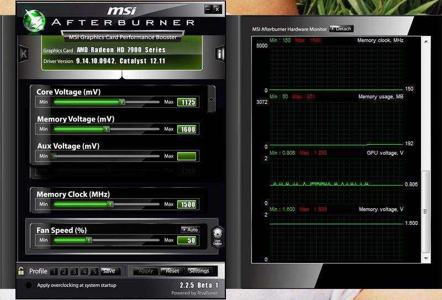This screenshot has width=442, height=300.
Task: Select profile slot 3
Action: click(x=74, y=271)
